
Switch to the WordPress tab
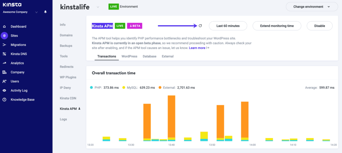pyautogui.click(x=129, y=56)
